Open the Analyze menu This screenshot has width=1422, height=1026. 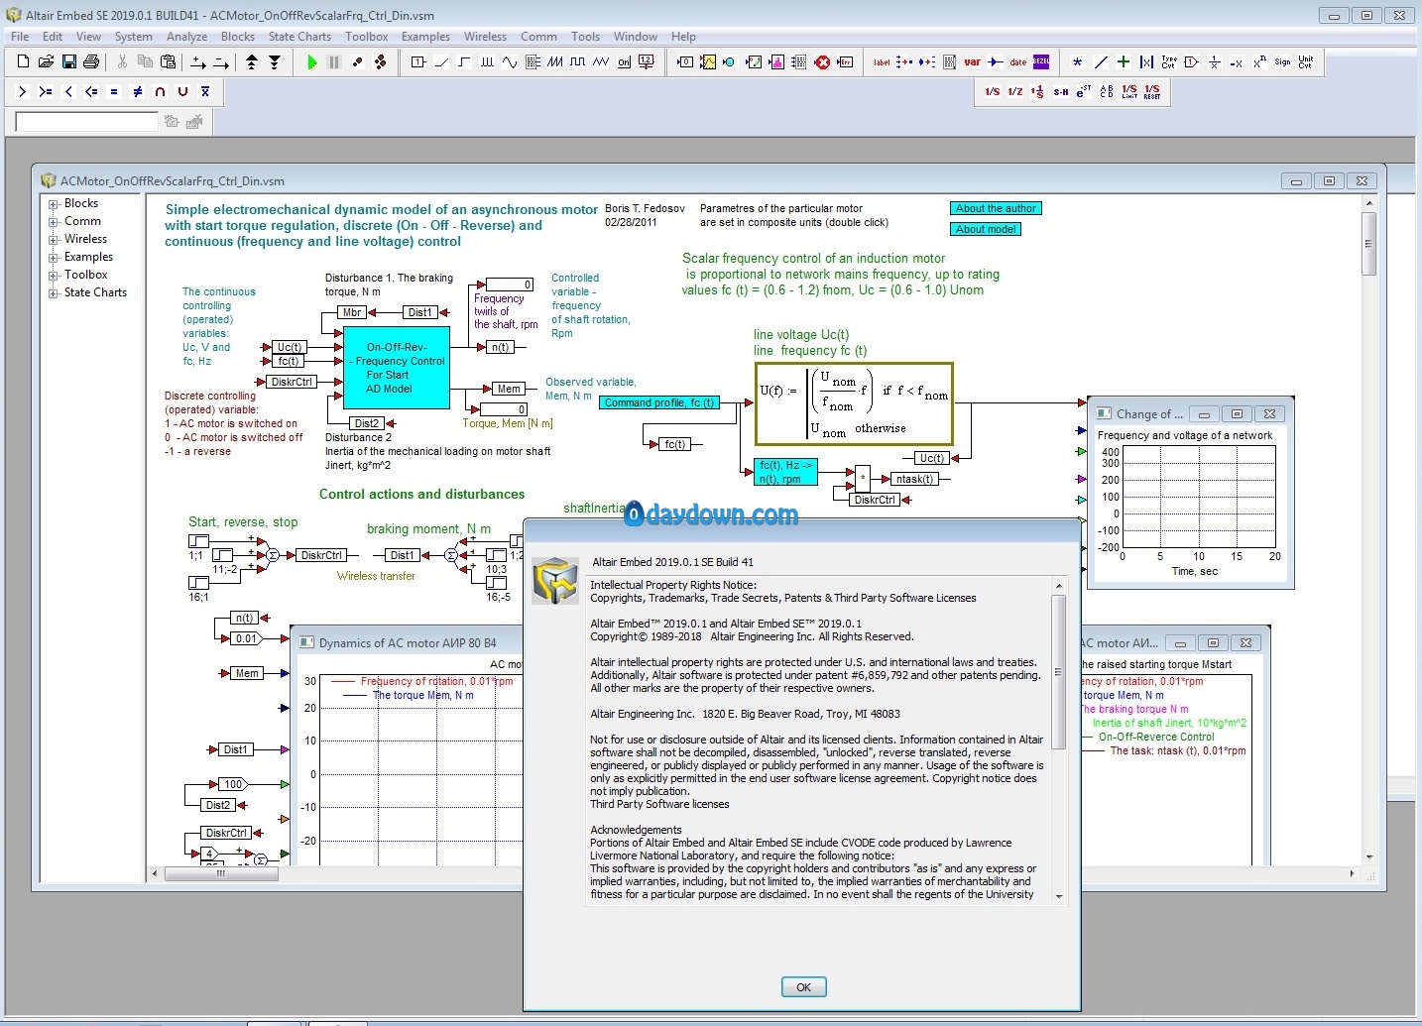186,37
